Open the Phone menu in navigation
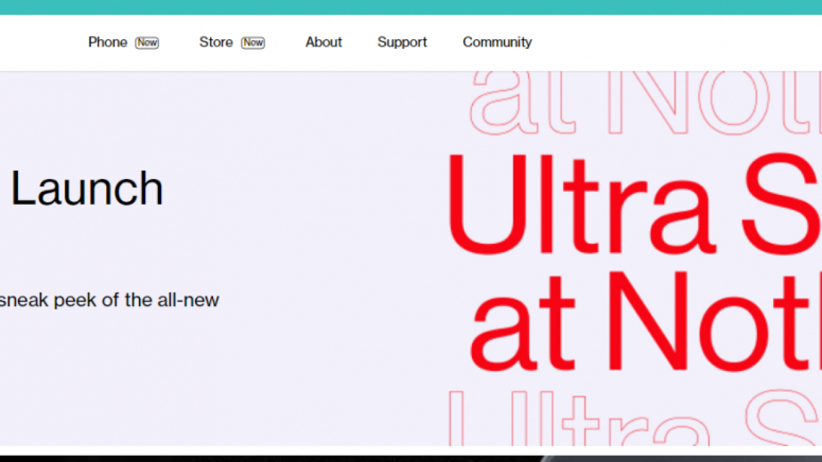Image resolution: width=822 pixels, height=462 pixels. [x=107, y=42]
